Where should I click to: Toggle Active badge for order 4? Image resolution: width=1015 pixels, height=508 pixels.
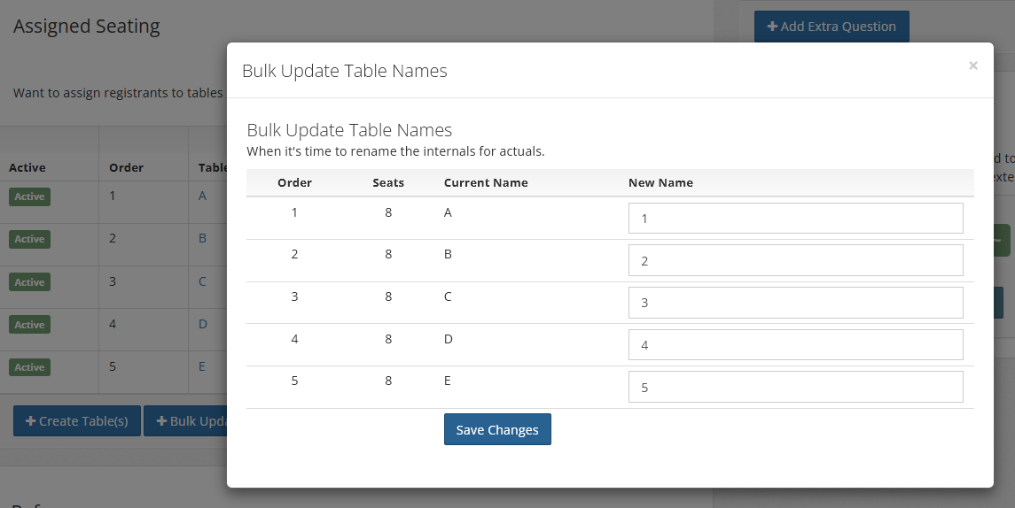[30, 325]
